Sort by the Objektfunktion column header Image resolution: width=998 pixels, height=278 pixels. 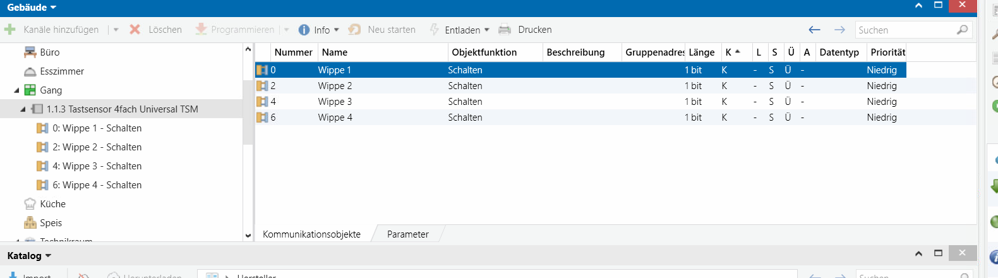tap(484, 52)
